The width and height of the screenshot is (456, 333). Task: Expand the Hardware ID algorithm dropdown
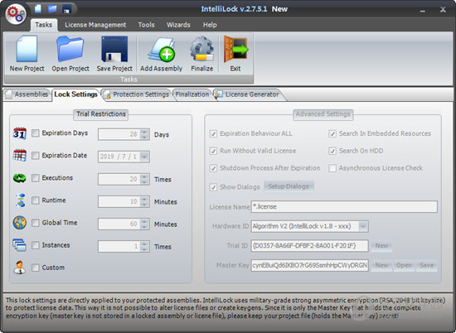point(363,226)
